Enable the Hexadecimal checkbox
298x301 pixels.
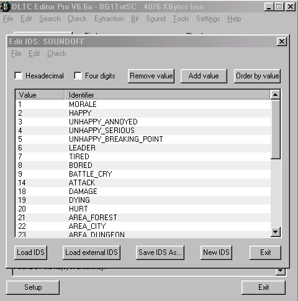19,76
